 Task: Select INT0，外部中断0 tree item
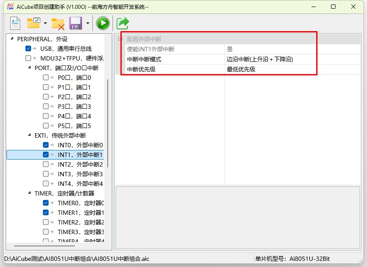point(80,145)
